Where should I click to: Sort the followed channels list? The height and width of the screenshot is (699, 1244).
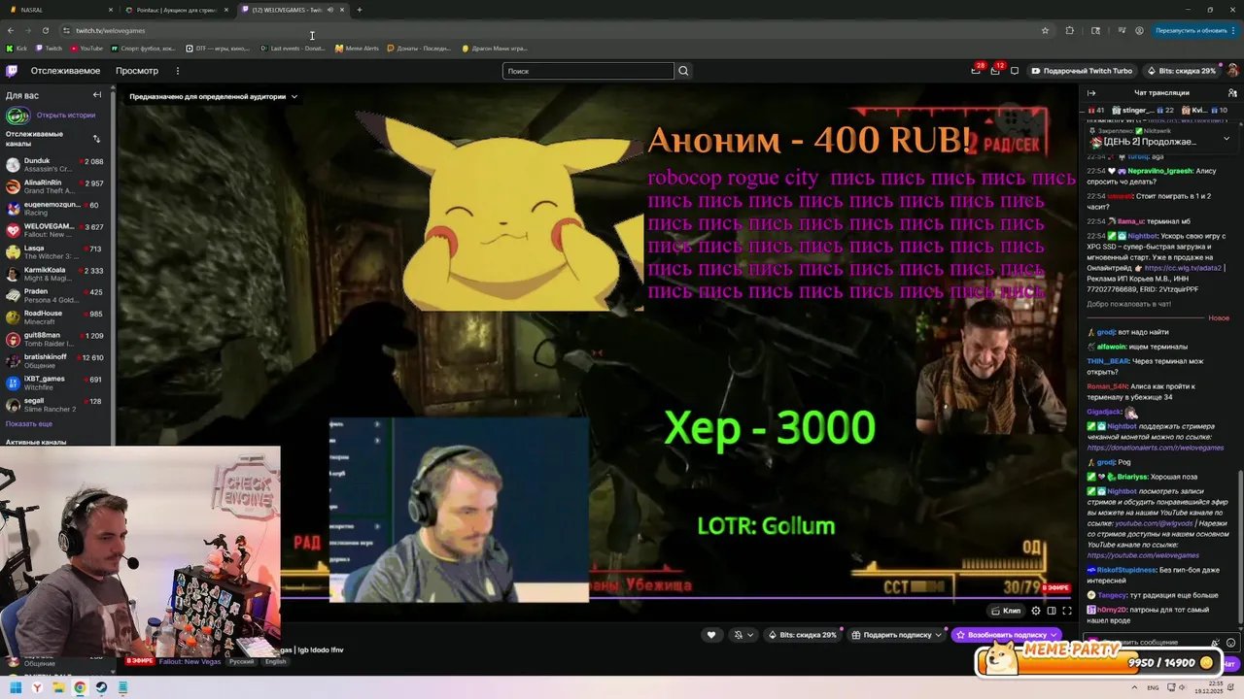(96, 139)
